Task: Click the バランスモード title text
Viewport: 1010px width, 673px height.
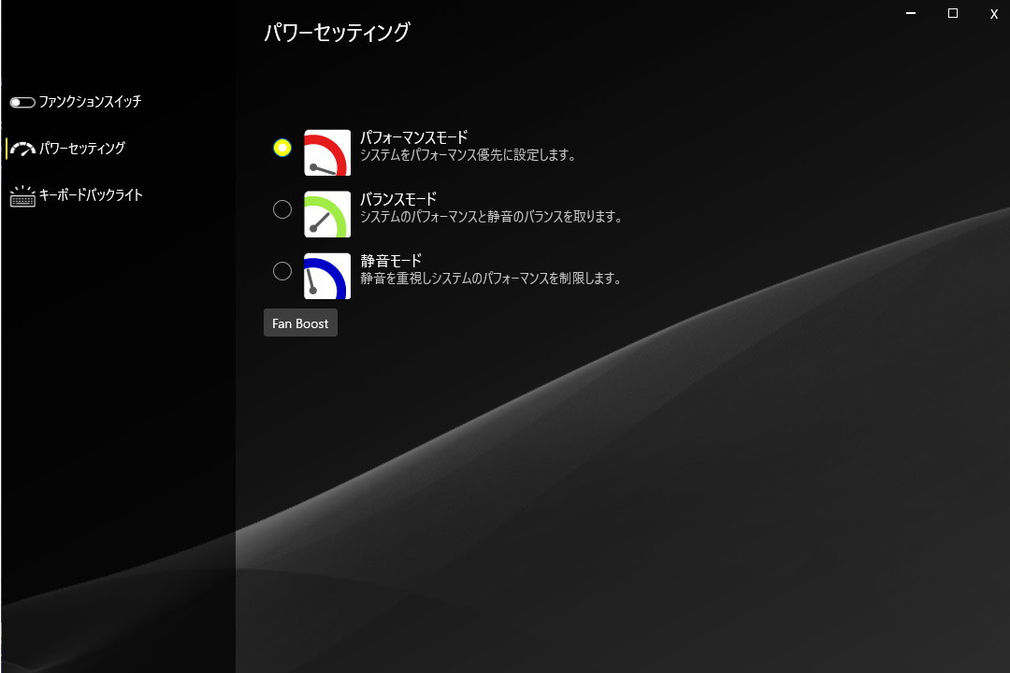Action: (x=398, y=199)
